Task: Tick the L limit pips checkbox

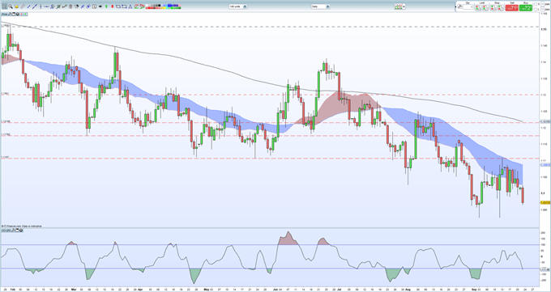Action: tap(536, 10)
